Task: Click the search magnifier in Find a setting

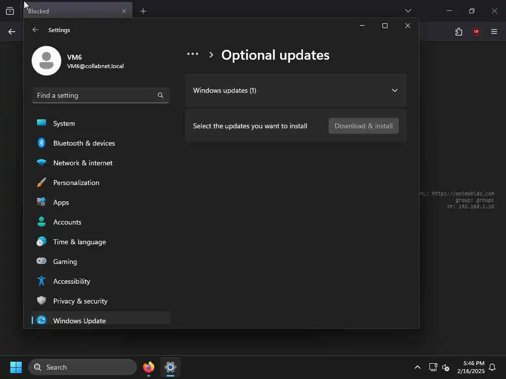Action: [x=161, y=95]
